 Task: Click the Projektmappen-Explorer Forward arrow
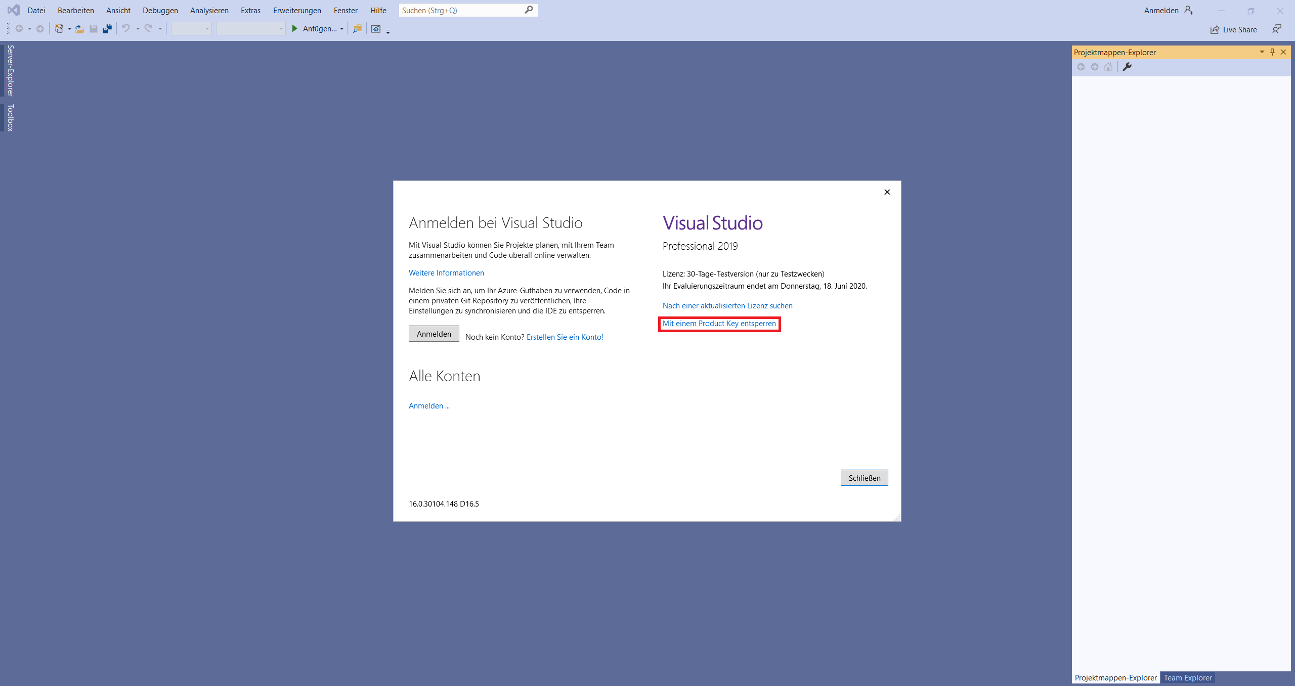1095,67
